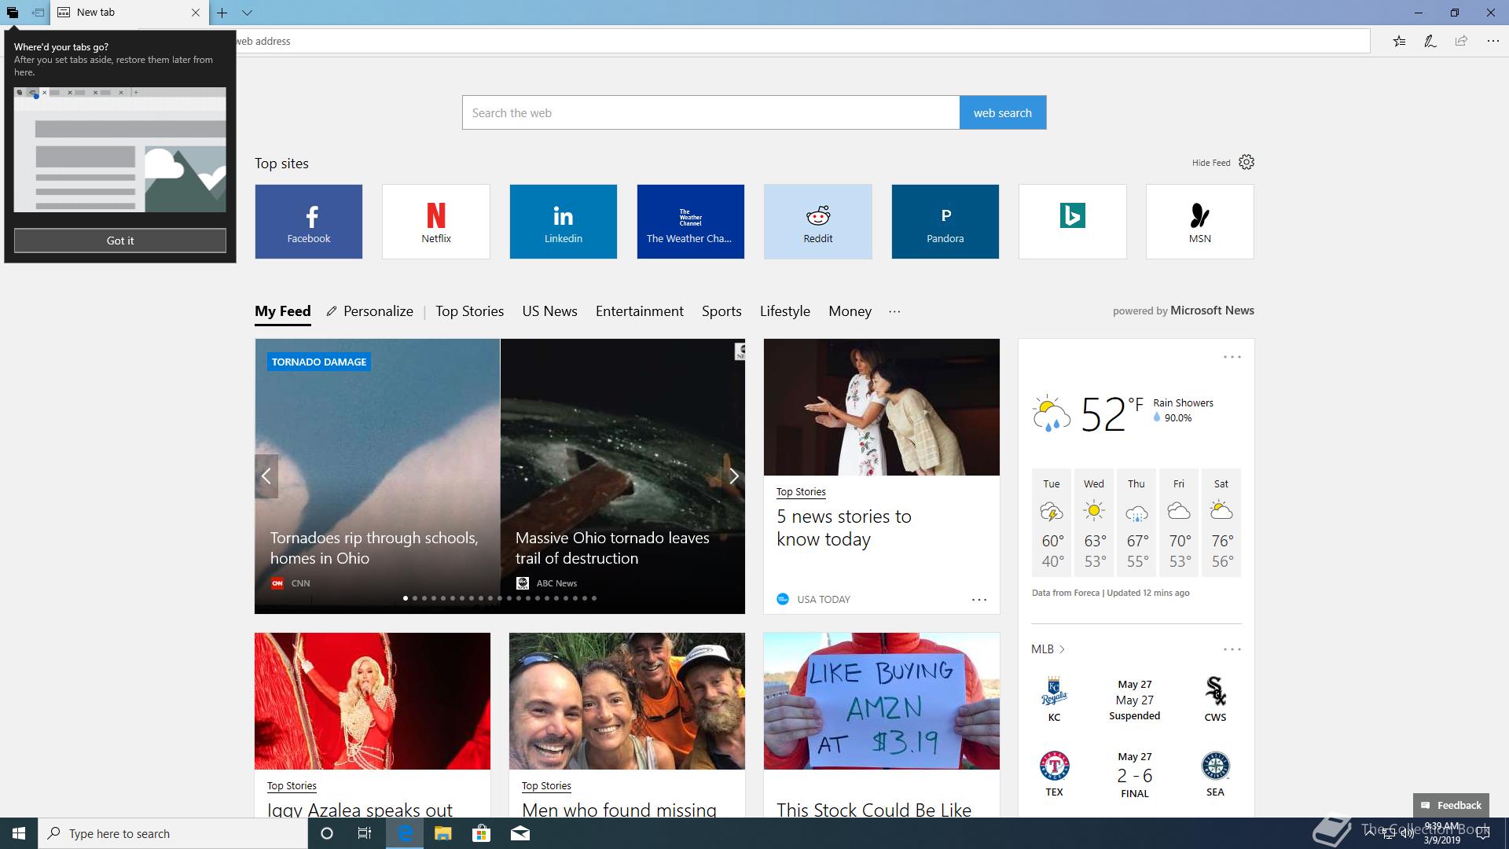The height and width of the screenshot is (849, 1509).
Task: Click the set these tabs aside icon
Action: pos(38,13)
